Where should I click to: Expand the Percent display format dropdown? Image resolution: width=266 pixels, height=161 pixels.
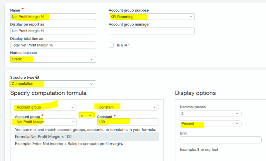(210, 123)
